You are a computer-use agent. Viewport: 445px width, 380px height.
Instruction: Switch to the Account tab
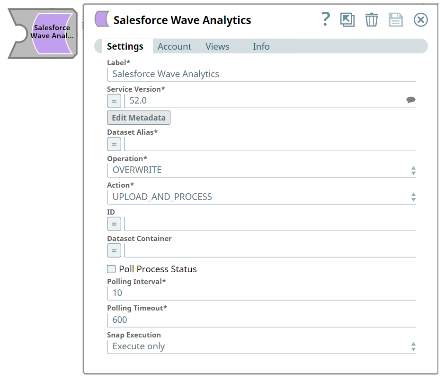pyautogui.click(x=175, y=46)
